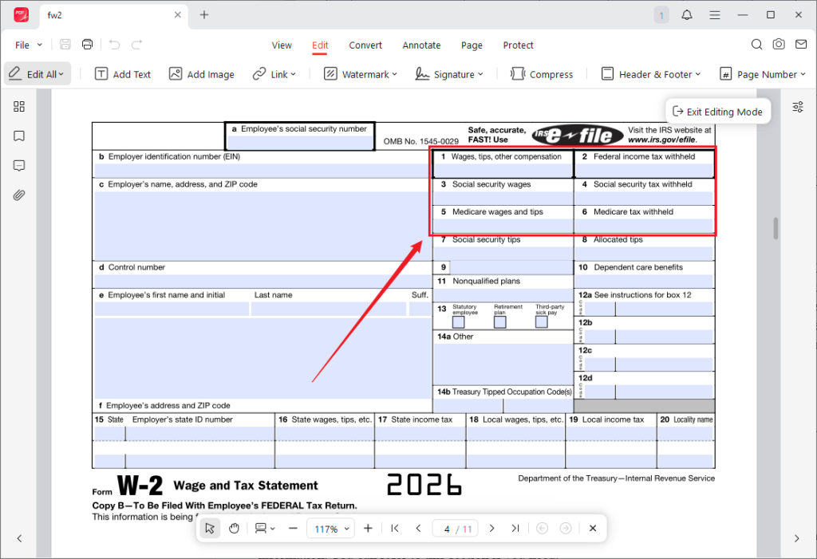Viewport: 817px width, 559px height.
Task: Click the save icon in the top toolbar
Action: [65, 45]
